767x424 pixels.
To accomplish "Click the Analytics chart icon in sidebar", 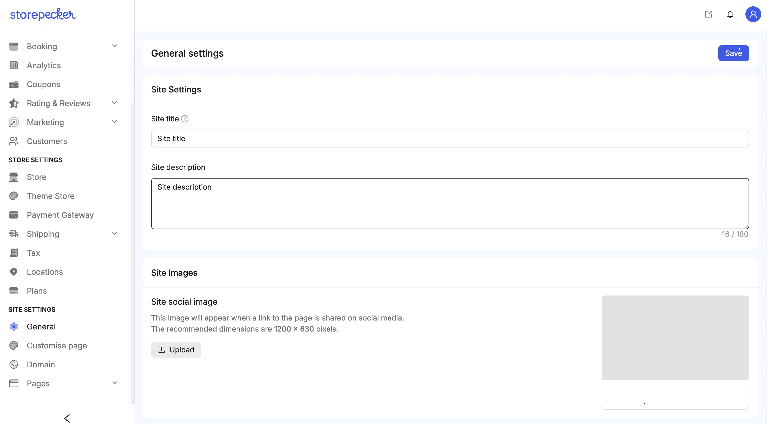I will coord(14,65).
